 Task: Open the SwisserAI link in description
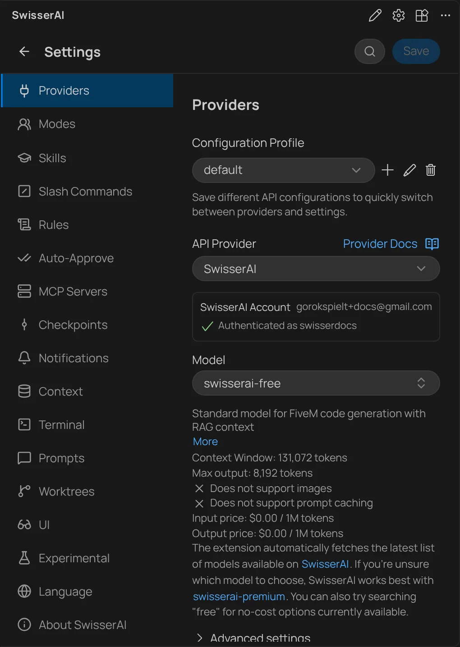(x=325, y=564)
